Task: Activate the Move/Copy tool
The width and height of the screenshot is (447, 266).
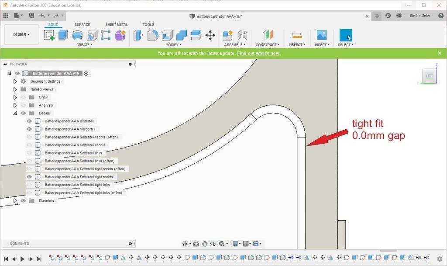Action: tap(210, 35)
